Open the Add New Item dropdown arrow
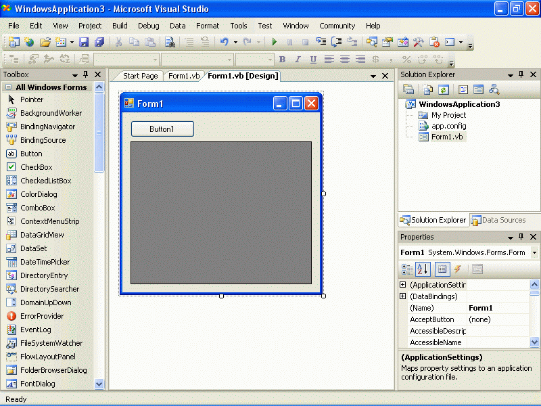Screen dimensions: 541x406 (72, 42)
